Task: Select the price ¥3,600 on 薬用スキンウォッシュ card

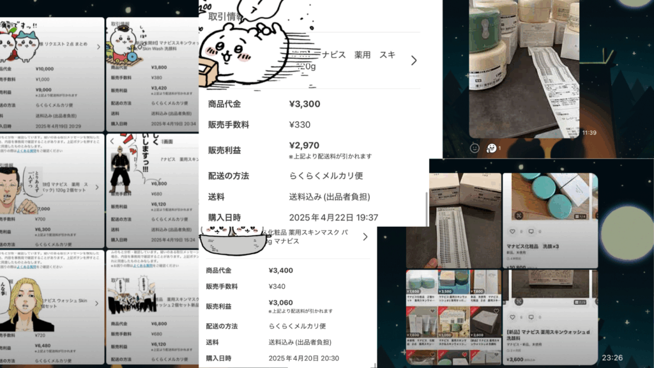Action: (515, 359)
